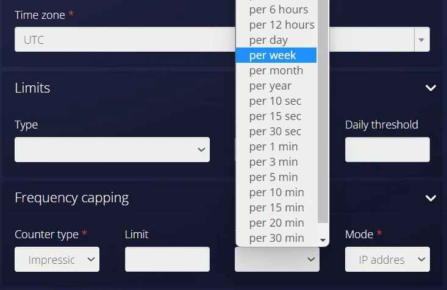Screen dimensions: 447x290
Task: Open the Limits Type dropdown
Action: [112, 150]
